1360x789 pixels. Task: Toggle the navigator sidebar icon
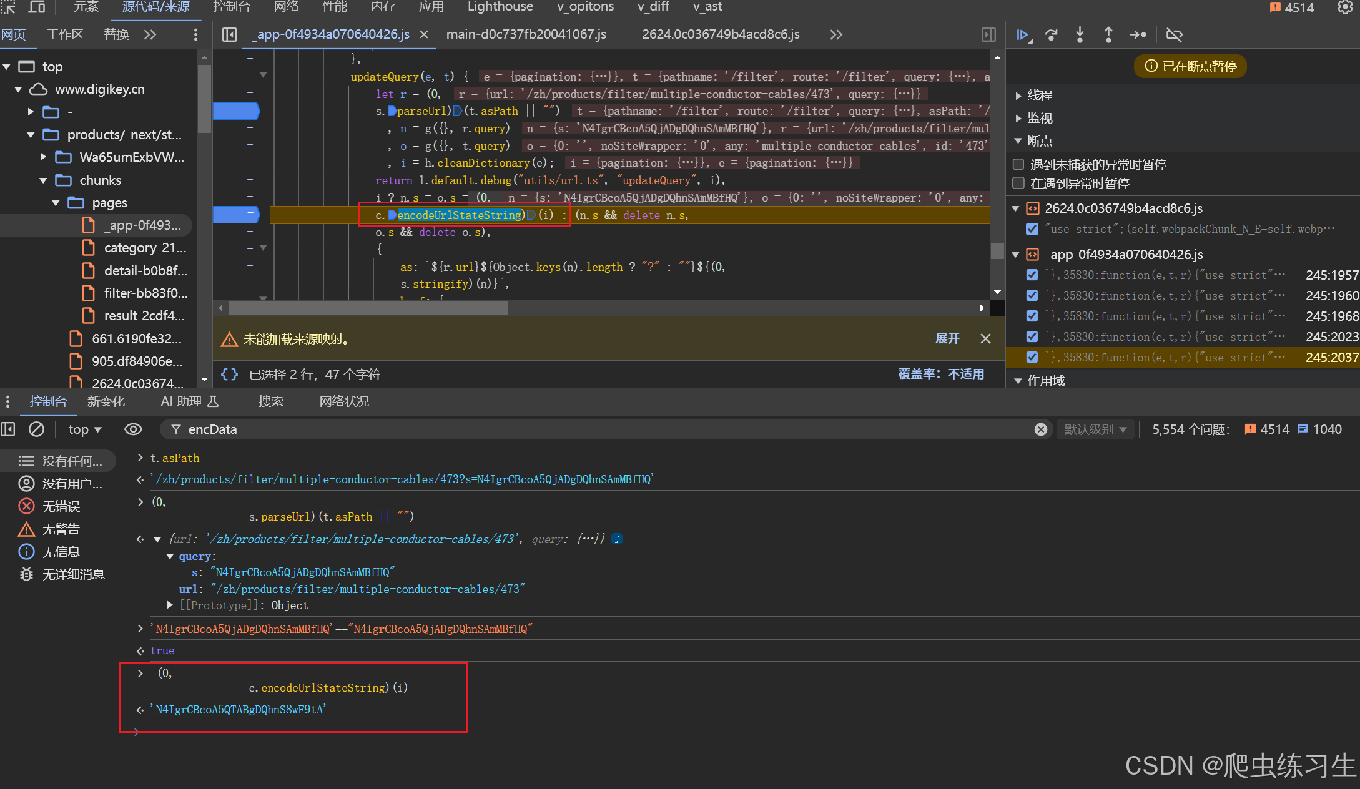click(x=229, y=35)
